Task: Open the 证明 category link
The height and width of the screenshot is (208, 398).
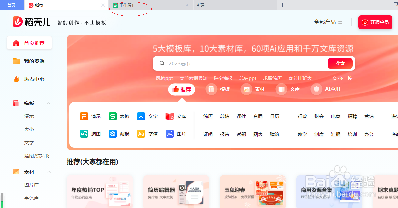Action: 208,134
